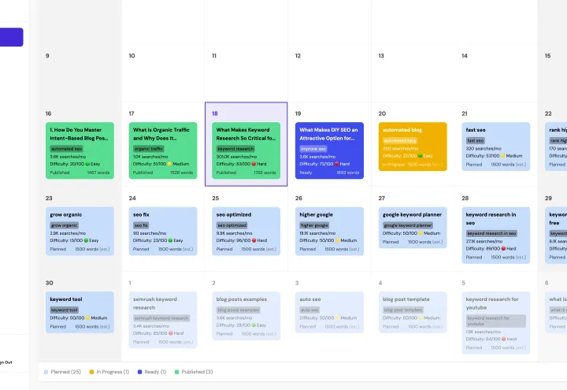Click the 'Ready' status on the DIY SEO card
567x390 pixels.
306,173
